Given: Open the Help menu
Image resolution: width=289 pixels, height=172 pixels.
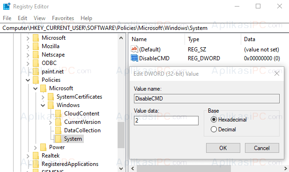Looking at the screenshot, I should coord(86,18).
